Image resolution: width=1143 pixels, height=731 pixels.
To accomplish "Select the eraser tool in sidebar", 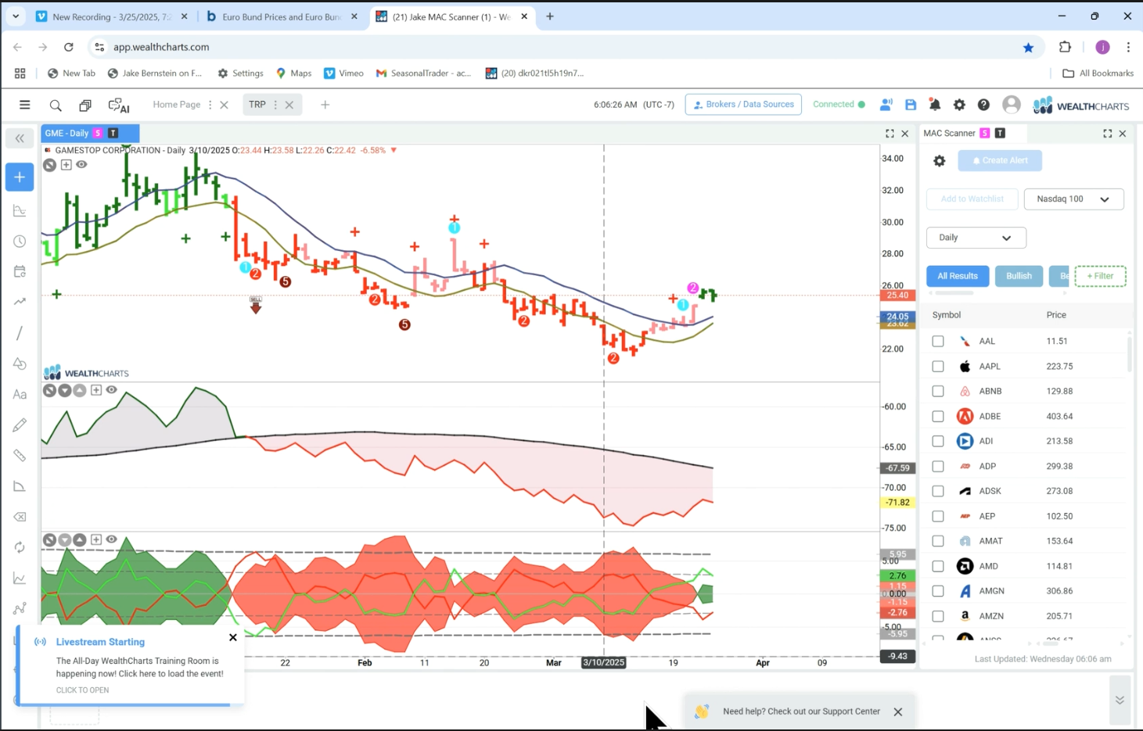I will pyautogui.click(x=20, y=517).
